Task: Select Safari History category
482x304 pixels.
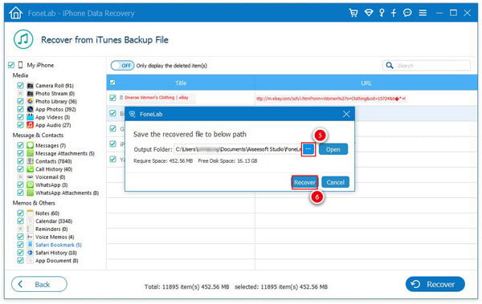Action: click(x=55, y=253)
